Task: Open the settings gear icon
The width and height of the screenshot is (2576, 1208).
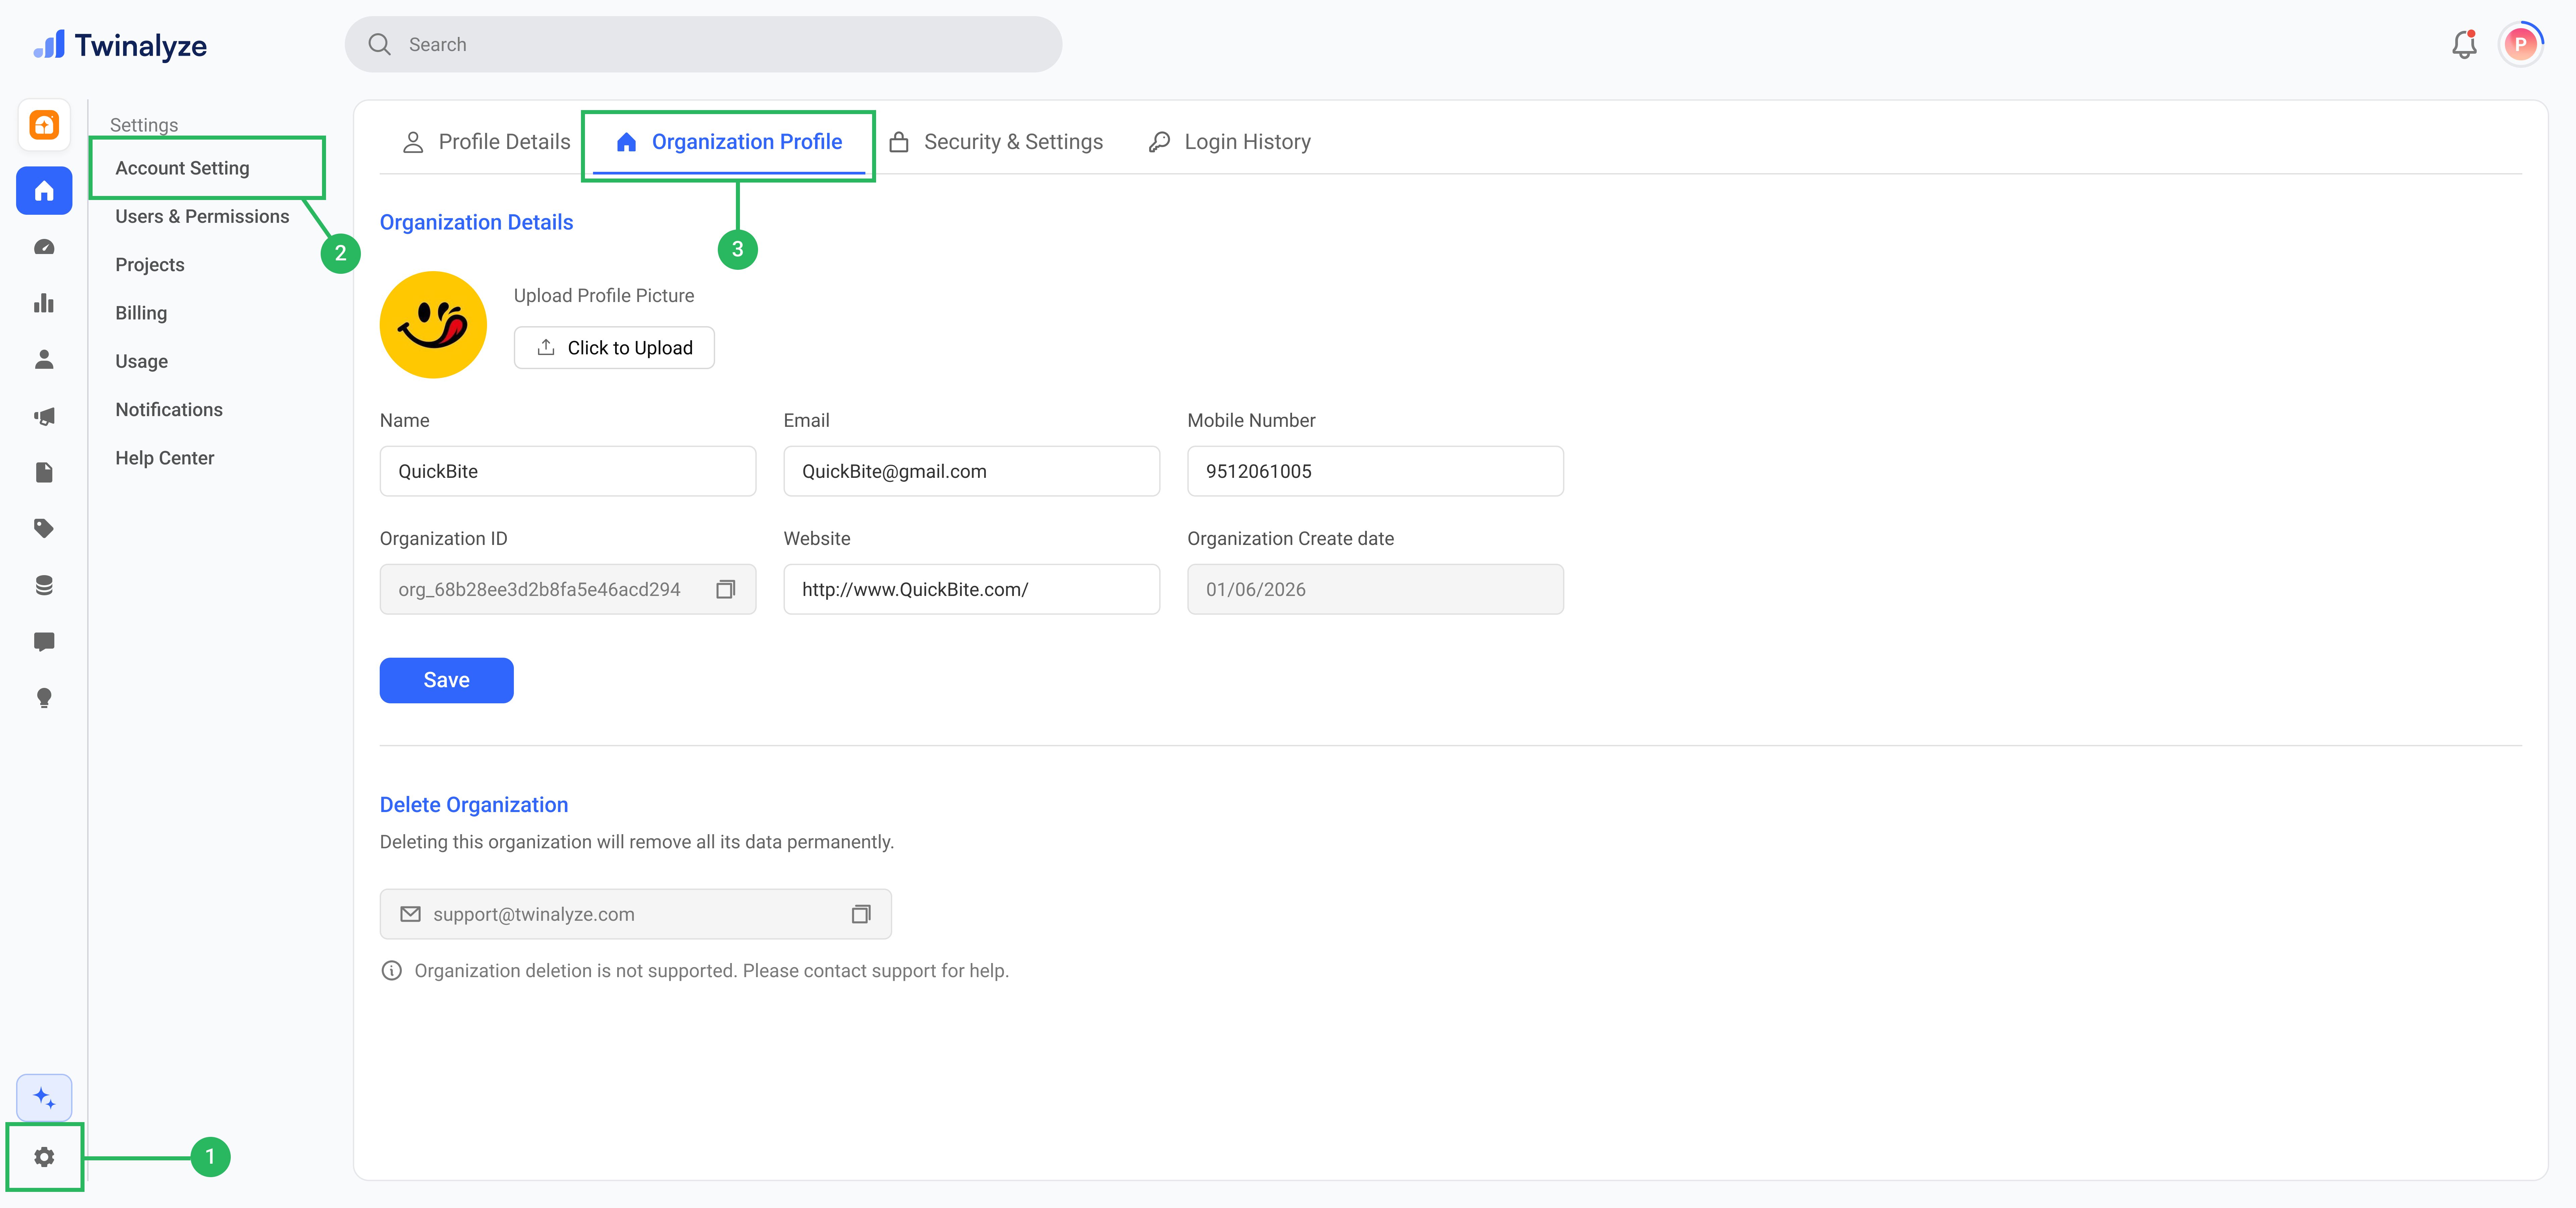Action: click(x=44, y=1157)
